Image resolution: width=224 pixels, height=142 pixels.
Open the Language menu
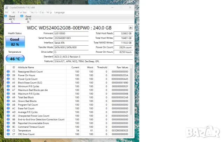[59, 13]
